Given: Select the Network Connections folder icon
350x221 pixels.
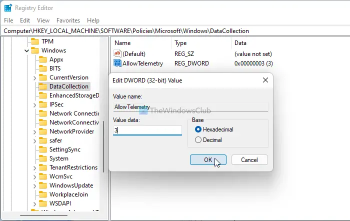Looking at the screenshot, I should click(x=43, y=113).
